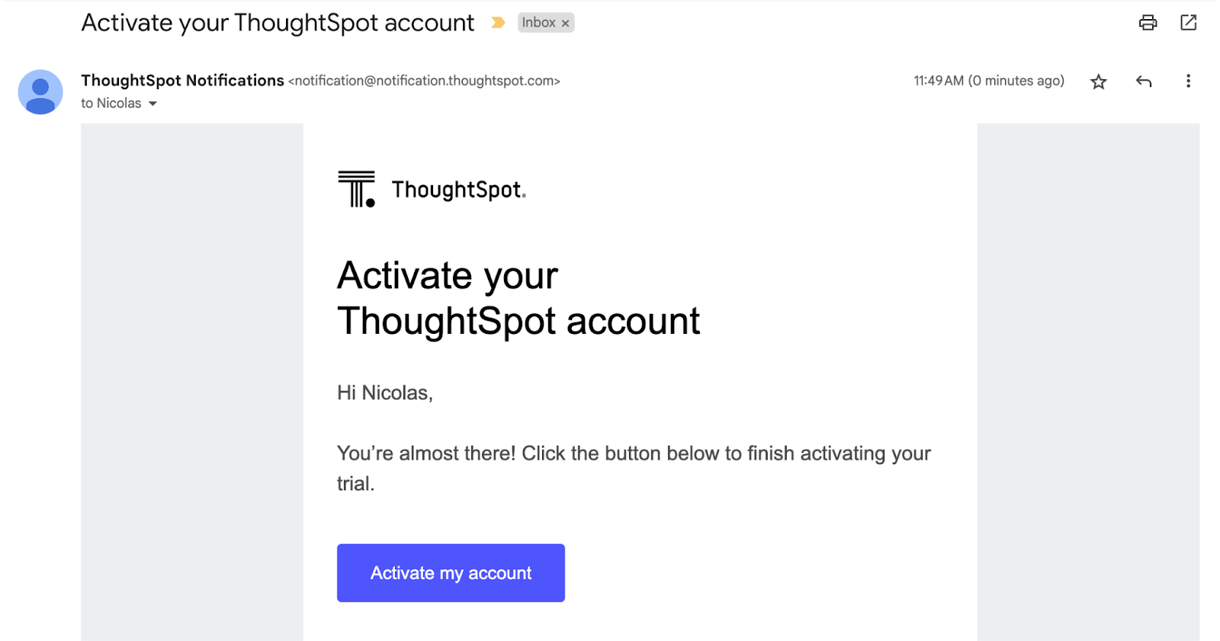Expand recipient details next to 'to Nicolas'

click(x=152, y=104)
